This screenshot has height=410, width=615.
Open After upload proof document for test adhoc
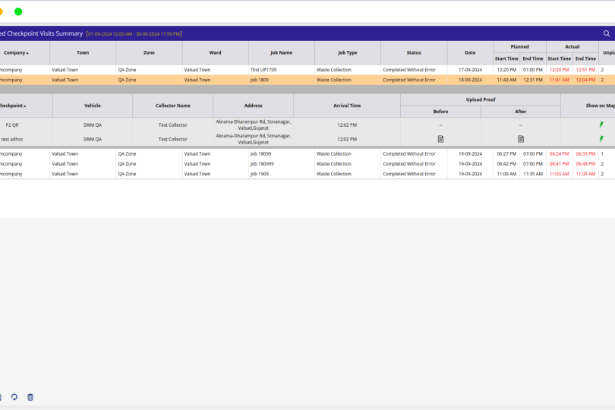click(521, 139)
